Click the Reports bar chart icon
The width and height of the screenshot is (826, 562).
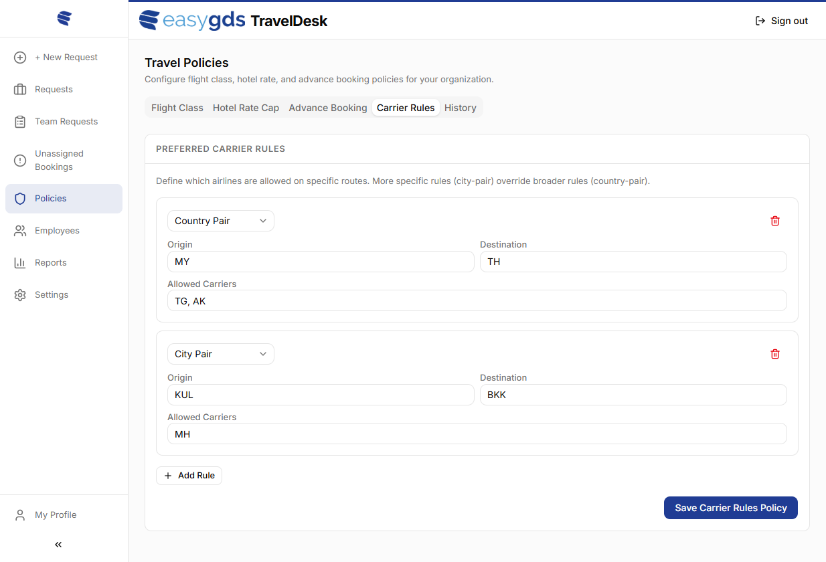coord(20,263)
